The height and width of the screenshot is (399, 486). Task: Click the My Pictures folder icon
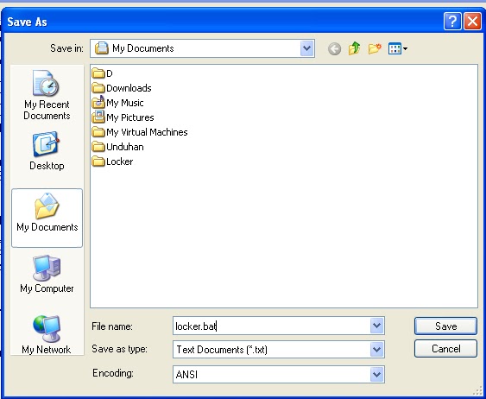tap(98, 117)
